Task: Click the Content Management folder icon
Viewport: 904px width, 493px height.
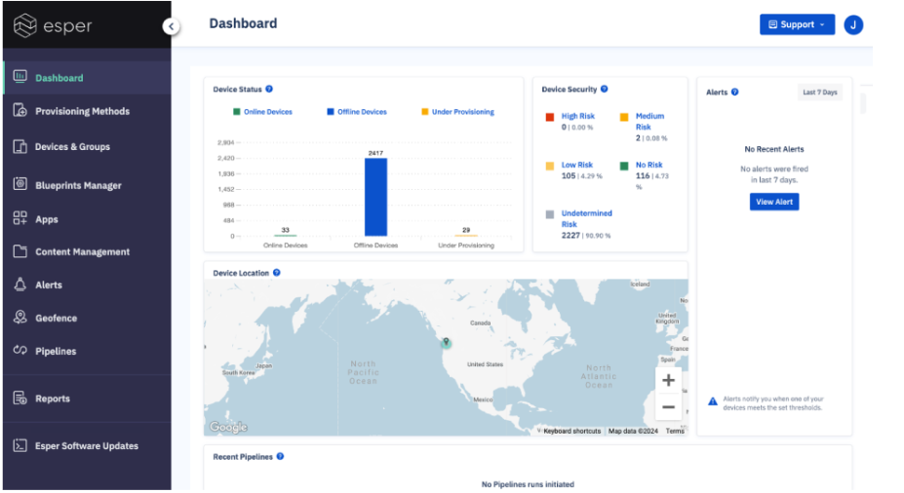Action: pos(20,251)
